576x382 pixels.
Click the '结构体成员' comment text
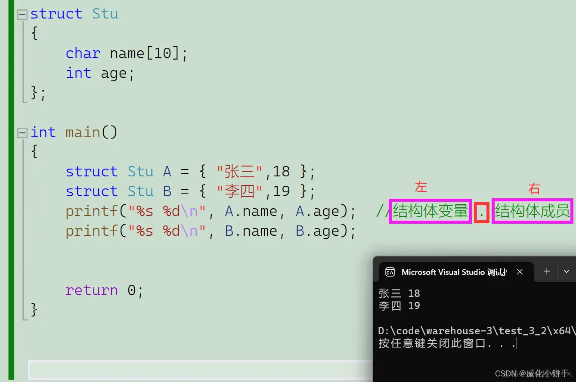pos(533,211)
